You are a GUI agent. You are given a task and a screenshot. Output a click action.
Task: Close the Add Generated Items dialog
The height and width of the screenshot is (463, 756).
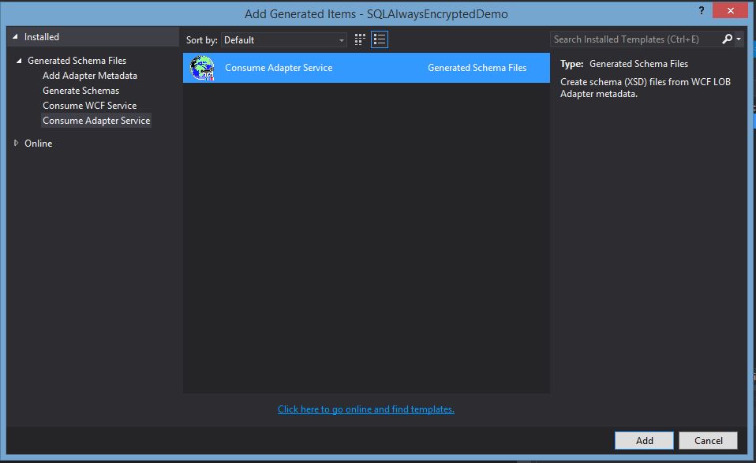pyautogui.click(x=731, y=10)
